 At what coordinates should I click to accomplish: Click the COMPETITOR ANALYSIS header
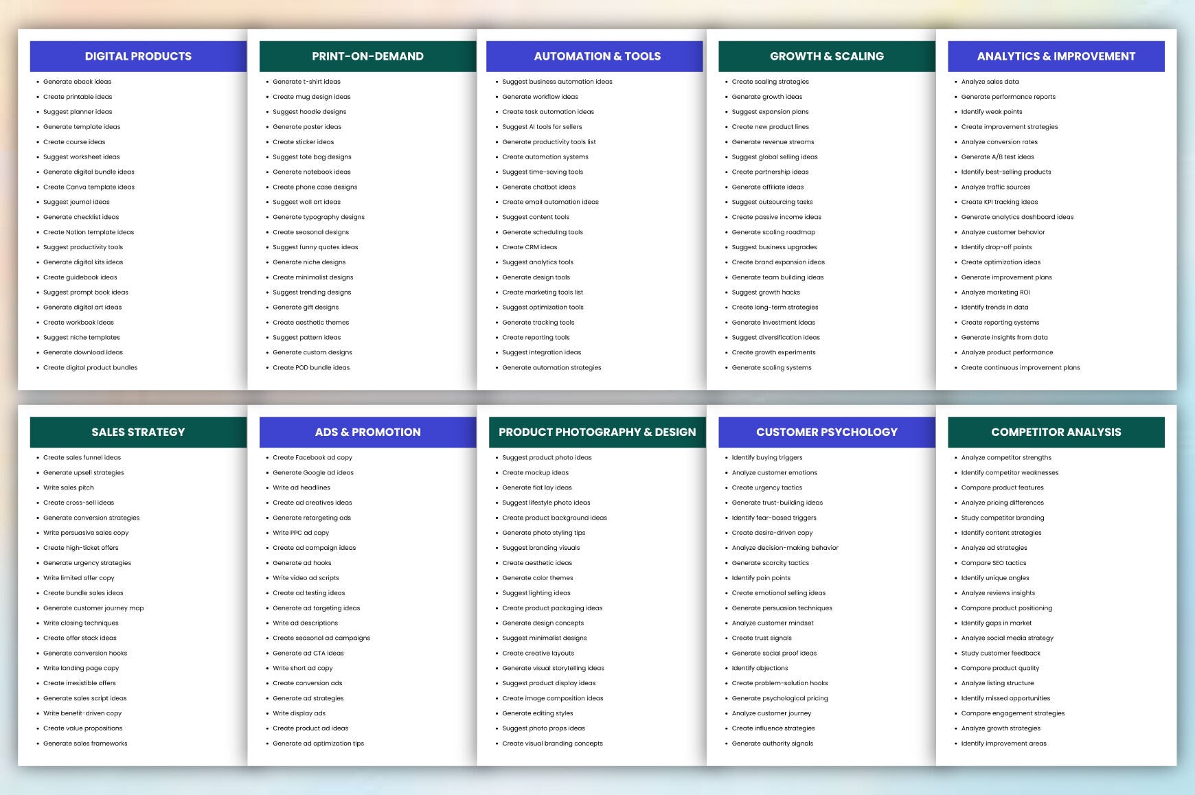pyautogui.click(x=1056, y=432)
